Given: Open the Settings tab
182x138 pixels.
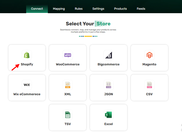Looking at the screenshot, I should click(98, 9).
